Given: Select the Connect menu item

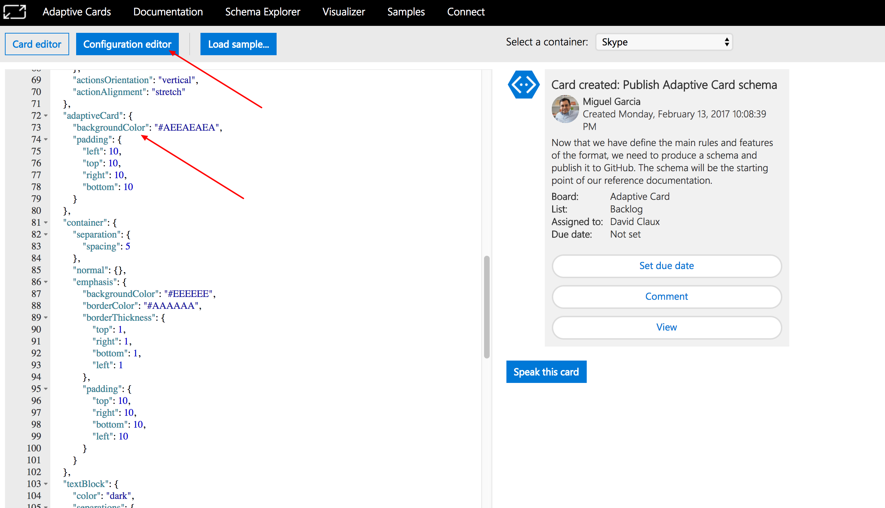Looking at the screenshot, I should coord(466,12).
